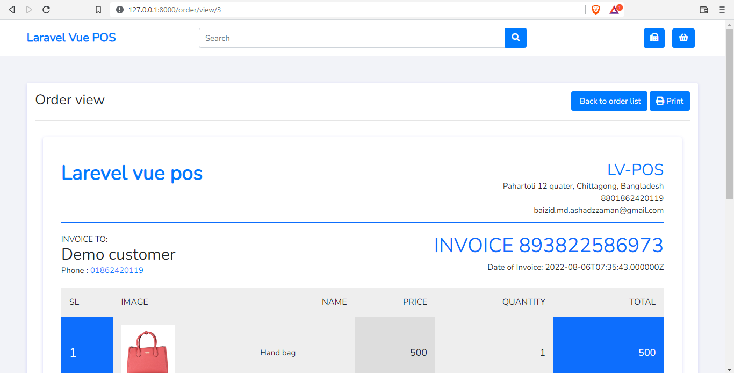Click the INVOICE 893822586973 number
Screen dimensions: 734x373
[x=549, y=245]
